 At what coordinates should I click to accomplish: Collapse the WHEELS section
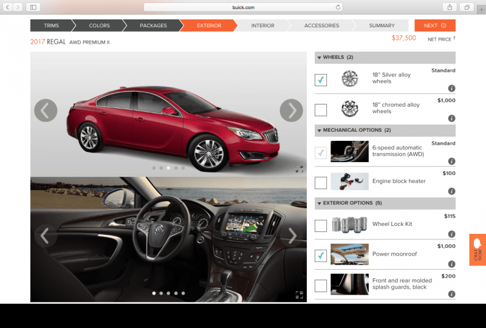(385, 57)
